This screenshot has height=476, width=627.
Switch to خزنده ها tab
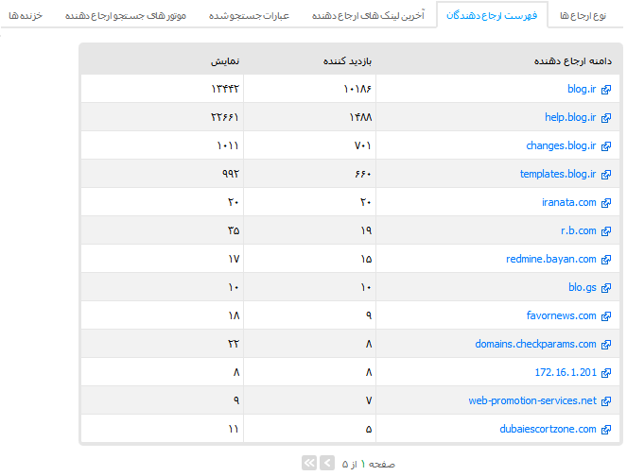(26, 15)
